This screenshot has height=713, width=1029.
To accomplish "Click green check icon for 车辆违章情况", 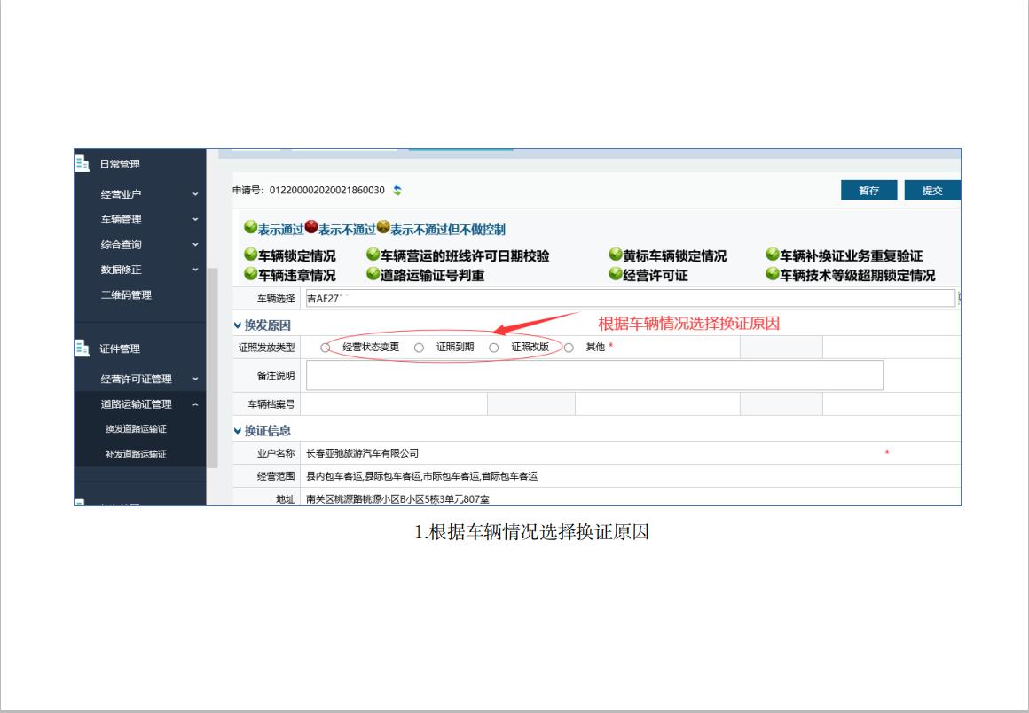I will (251, 273).
